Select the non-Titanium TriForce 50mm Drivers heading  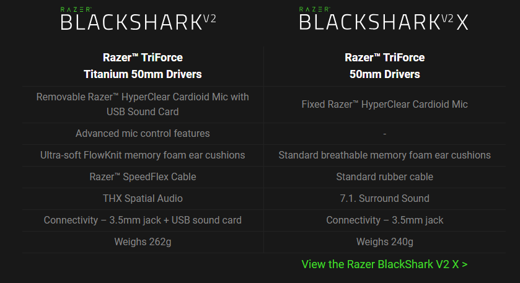coord(384,66)
